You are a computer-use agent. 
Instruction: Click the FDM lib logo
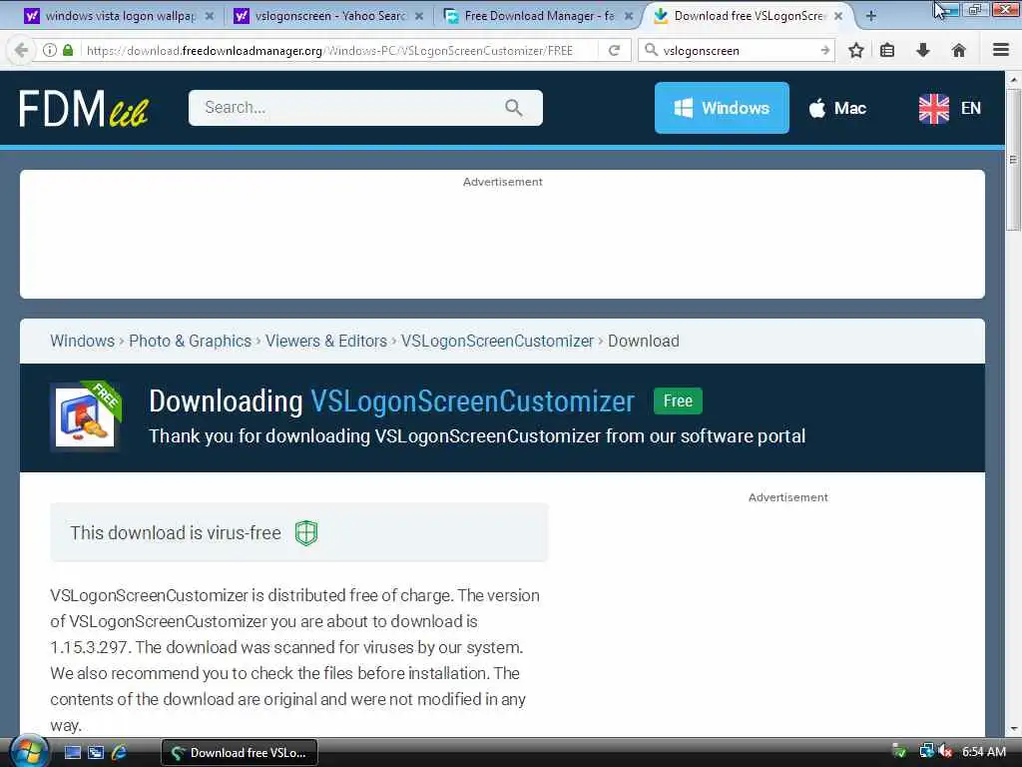[84, 108]
